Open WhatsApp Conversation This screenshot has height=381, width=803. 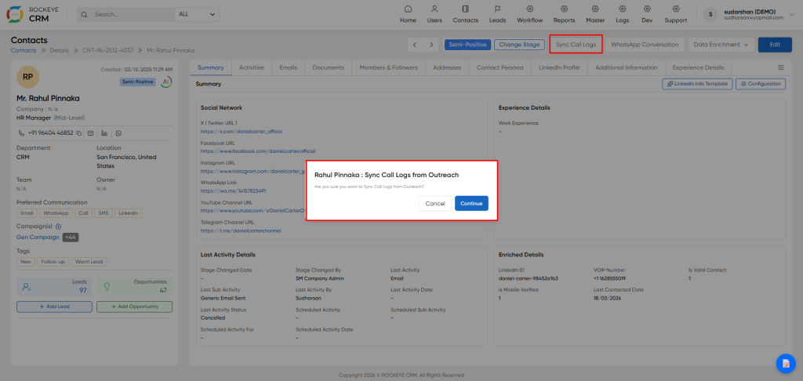click(x=645, y=45)
